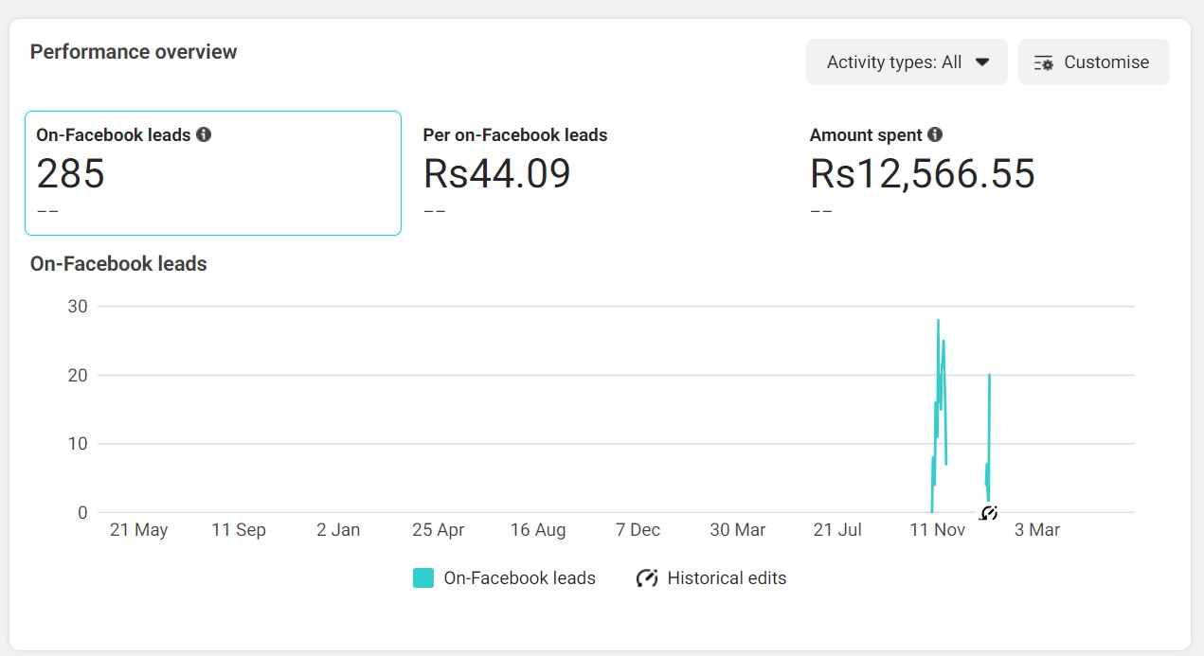Select the Amount spent metric card

[985, 173]
